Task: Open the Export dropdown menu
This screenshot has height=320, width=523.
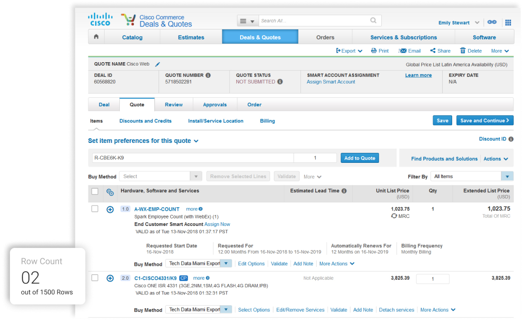Action: 349,51
